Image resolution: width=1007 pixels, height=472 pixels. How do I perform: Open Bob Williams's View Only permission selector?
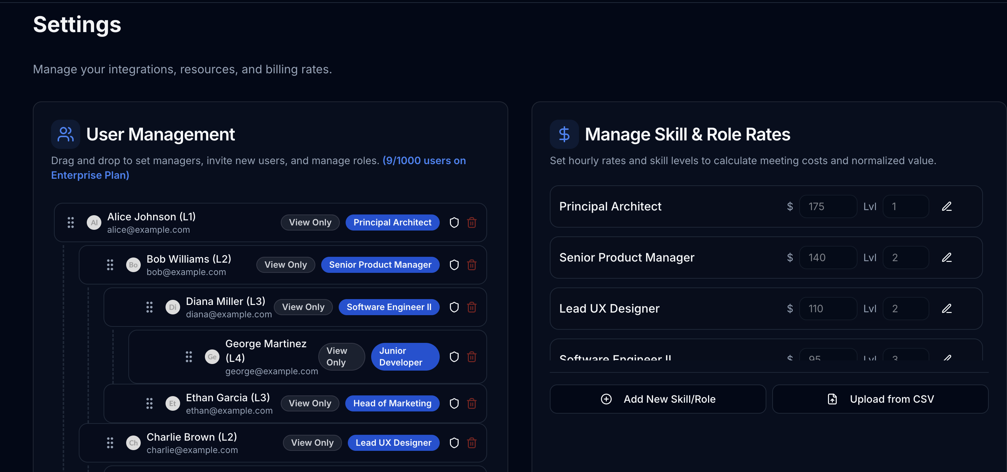(285, 265)
